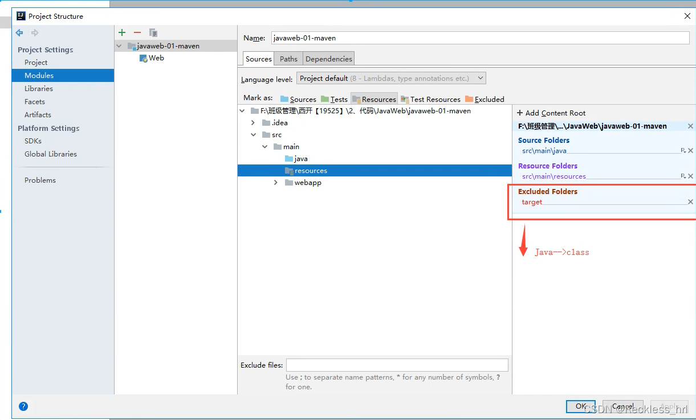Switch to the Sources tab
Viewport: 696px width, 420px height.
click(x=259, y=59)
